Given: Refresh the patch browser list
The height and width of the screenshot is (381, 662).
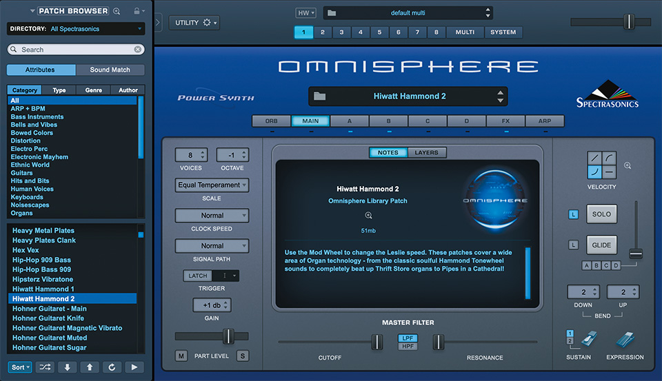Looking at the screenshot, I should coord(112,367).
